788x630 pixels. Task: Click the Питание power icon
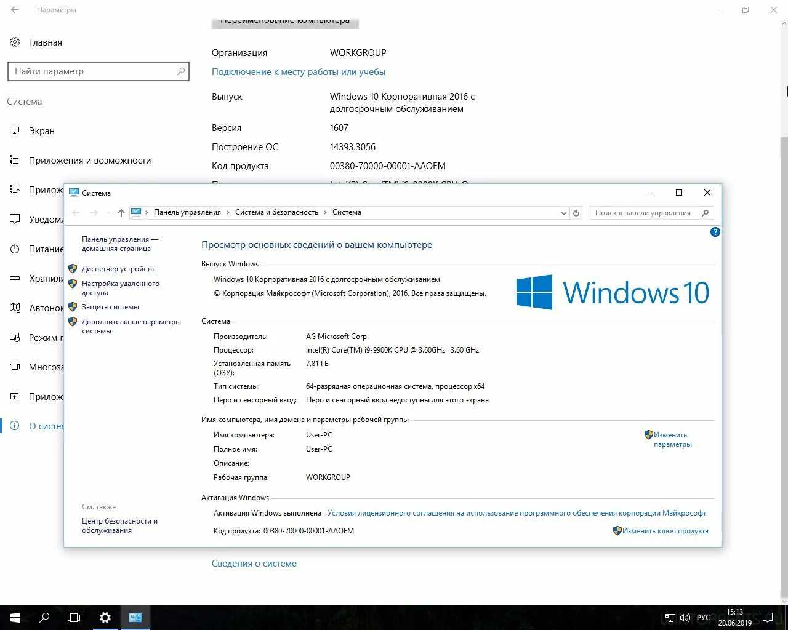[x=15, y=249]
